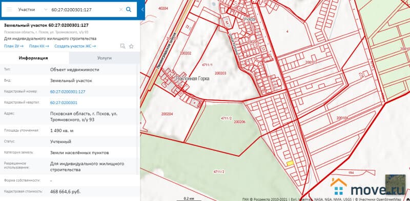Image resolution: width=410 pixels, height=201 pixels.
Task: Click quarter label 200103 on map
Action: 311,62
